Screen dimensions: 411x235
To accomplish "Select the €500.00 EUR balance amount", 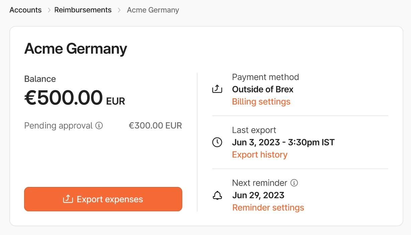I will point(74,97).
